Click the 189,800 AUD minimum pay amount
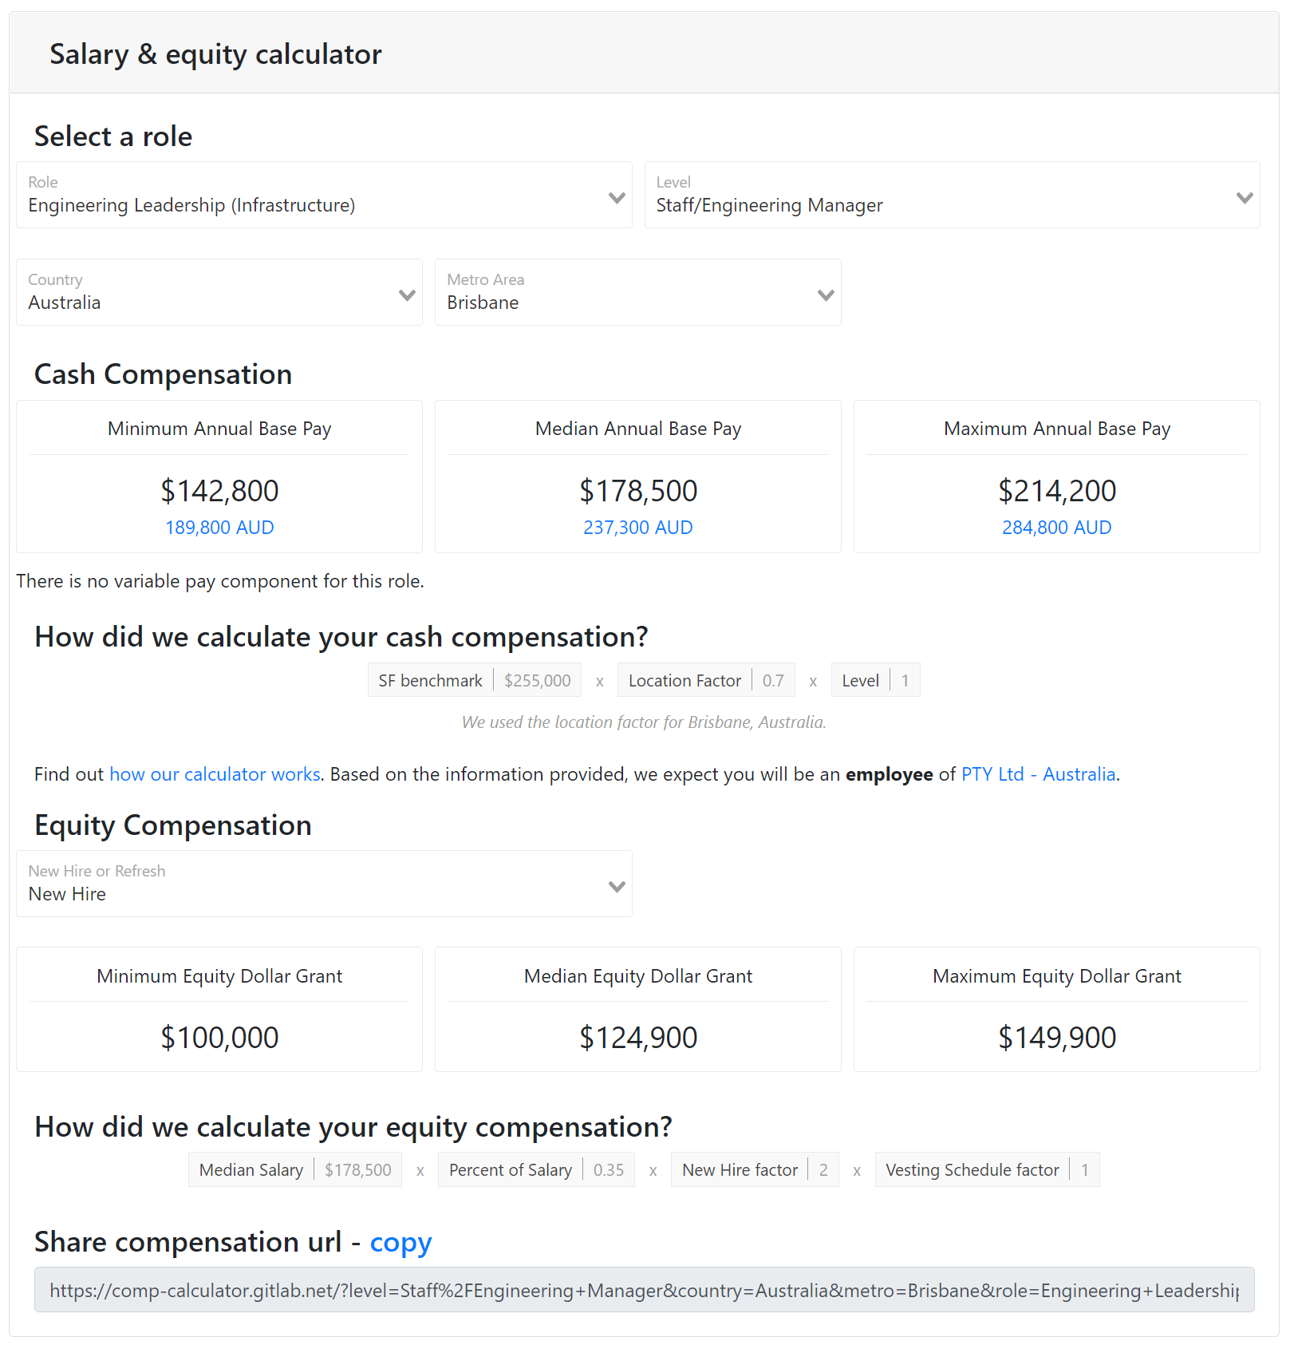Screen dimensions: 1294x1349 tap(219, 528)
